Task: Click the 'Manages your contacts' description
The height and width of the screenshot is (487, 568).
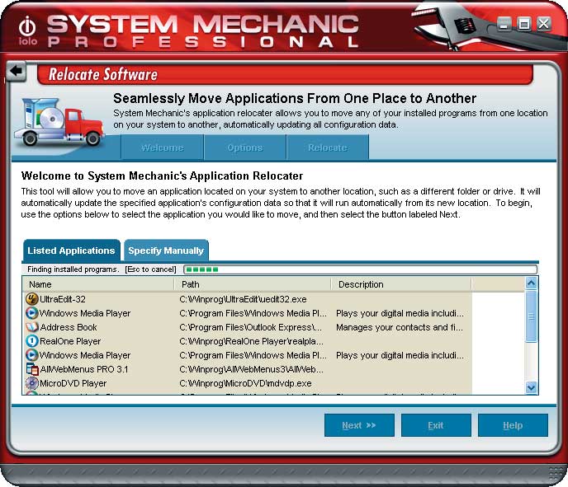Action: tap(400, 327)
